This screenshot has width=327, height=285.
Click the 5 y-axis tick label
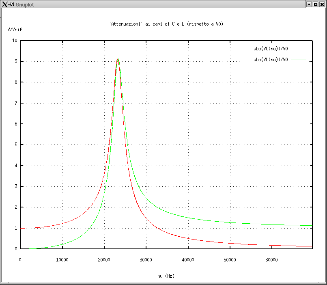pos(16,145)
